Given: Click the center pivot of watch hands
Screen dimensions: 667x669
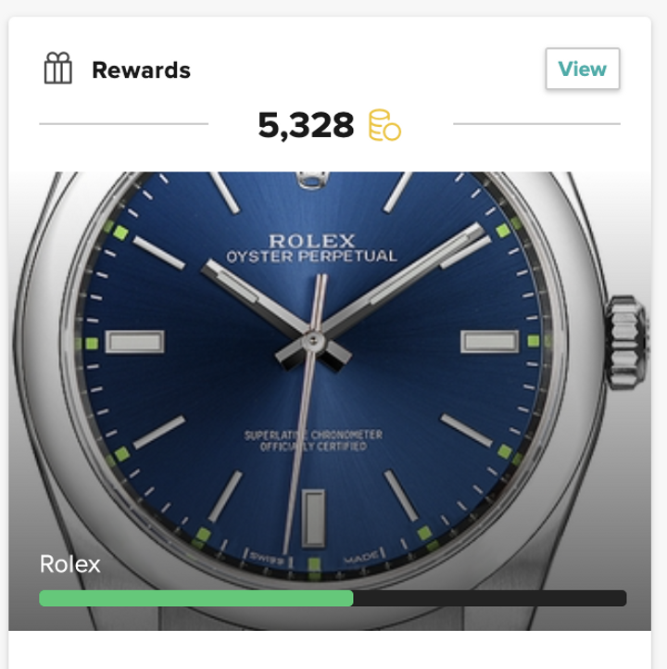Looking at the screenshot, I should pos(313,340).
